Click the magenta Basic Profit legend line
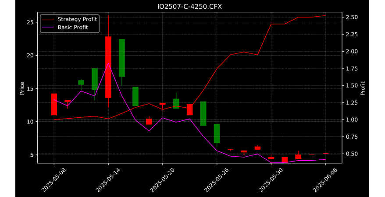The width and height of the screenshot is (385, 197). 48,27
